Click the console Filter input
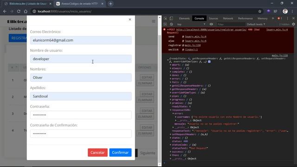The image size is (297, 167). tap(231, 24)
